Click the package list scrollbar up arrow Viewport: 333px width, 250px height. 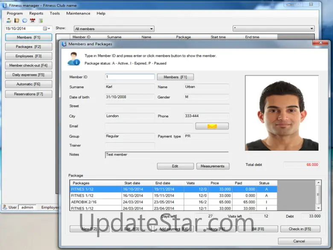pyautogui.click(x=318, y=182)
